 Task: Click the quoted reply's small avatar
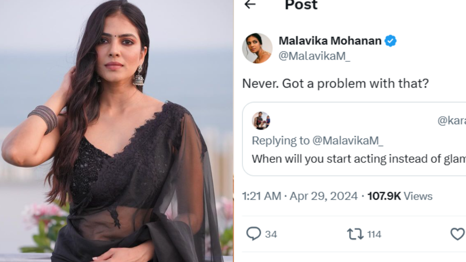click(261, 121)
